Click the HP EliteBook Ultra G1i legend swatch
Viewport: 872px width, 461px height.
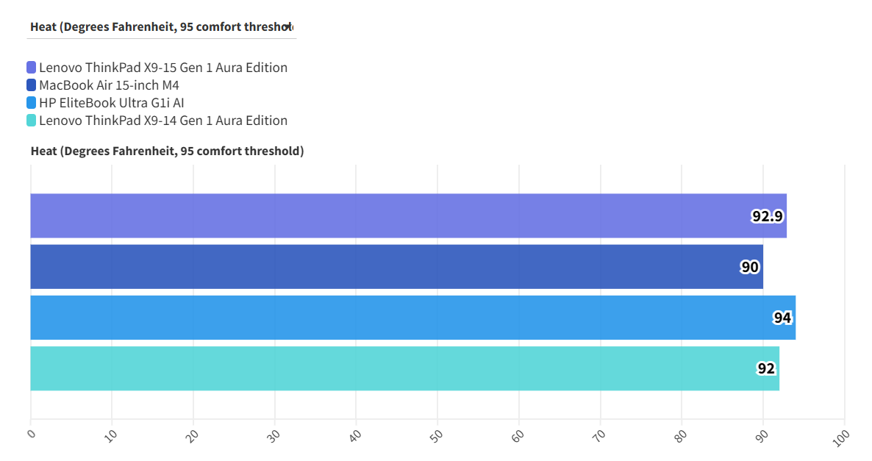[32, 103]
